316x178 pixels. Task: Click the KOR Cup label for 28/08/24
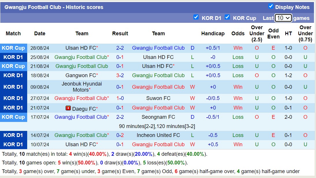tap(13, 48)
